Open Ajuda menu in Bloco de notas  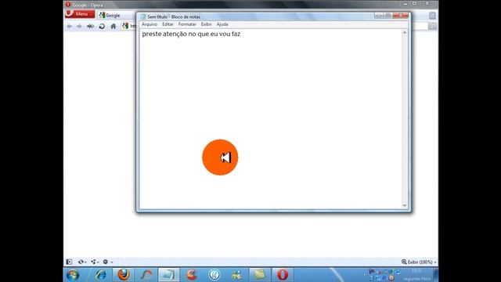(222, 24)
